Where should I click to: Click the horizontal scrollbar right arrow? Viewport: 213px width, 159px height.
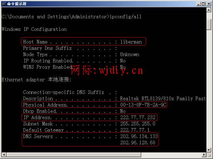pos(204,155)
